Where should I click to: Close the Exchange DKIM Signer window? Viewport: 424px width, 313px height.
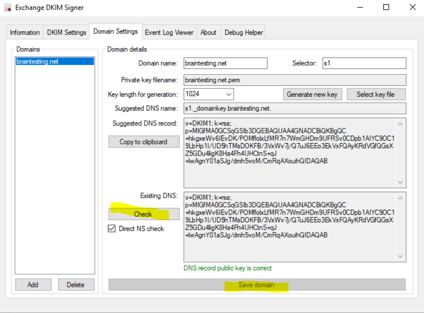tap(412, 7)
